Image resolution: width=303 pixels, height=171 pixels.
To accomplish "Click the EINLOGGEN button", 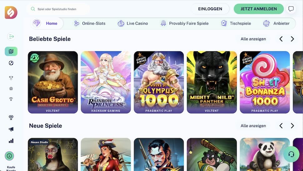I will (x=210, y=9).
